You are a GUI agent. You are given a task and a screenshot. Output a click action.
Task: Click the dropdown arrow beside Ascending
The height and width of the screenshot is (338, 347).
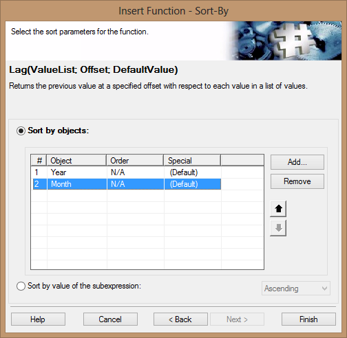324,289
